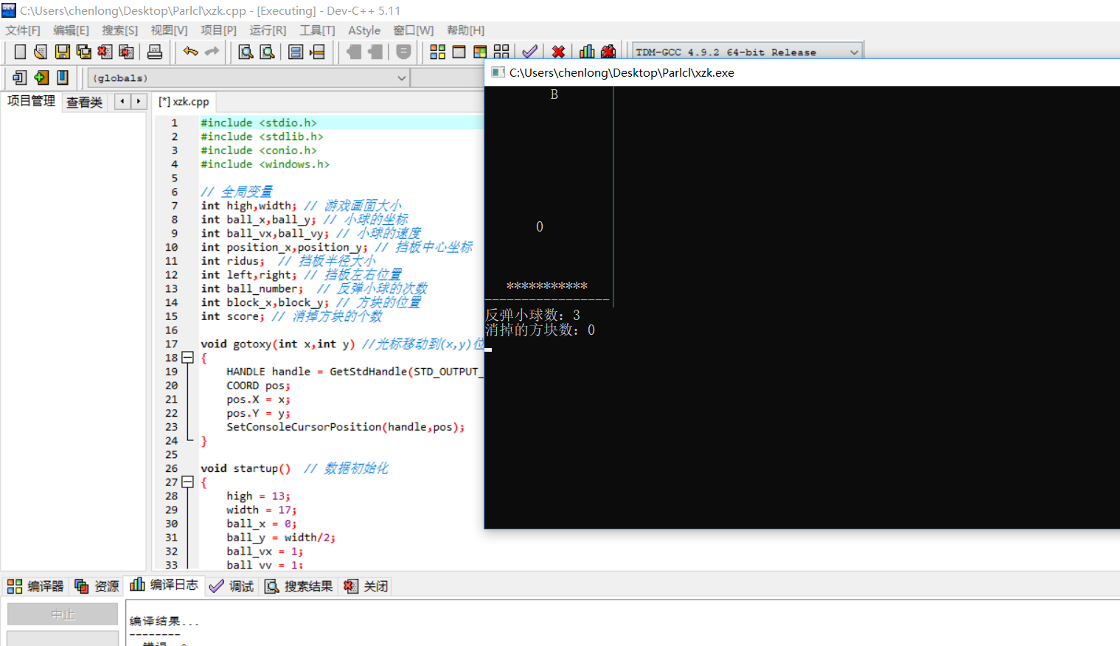
Task: Switch to 项目管理 panel tab
Action: coord(31,101)
